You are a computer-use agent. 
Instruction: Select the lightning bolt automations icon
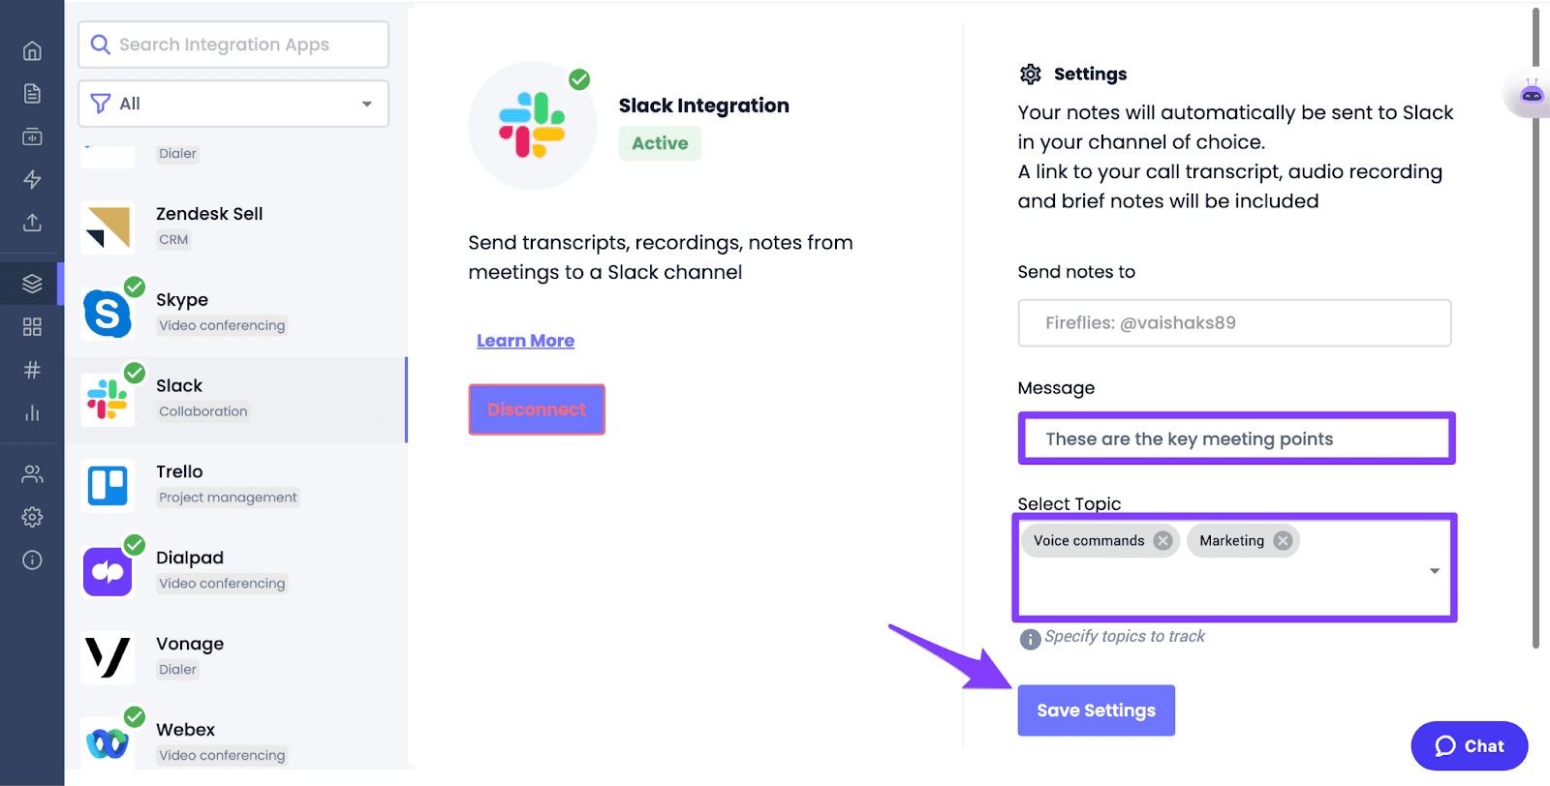[32, 180]
